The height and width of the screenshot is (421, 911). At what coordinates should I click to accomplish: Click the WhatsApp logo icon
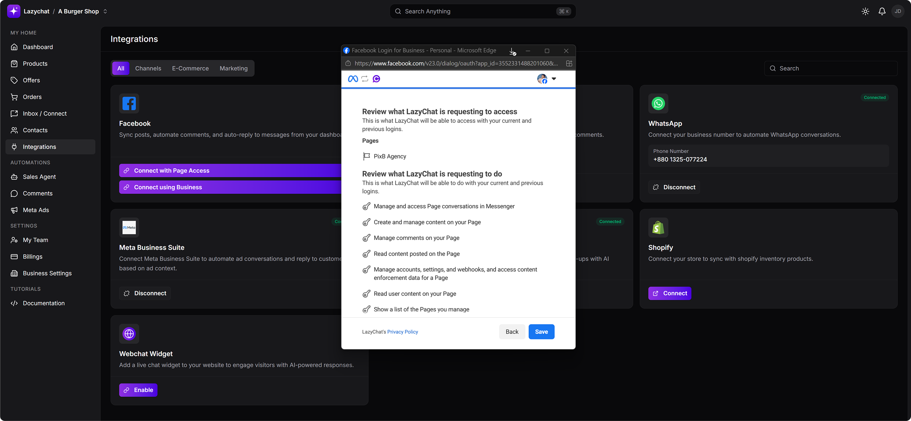pos(658,103)
